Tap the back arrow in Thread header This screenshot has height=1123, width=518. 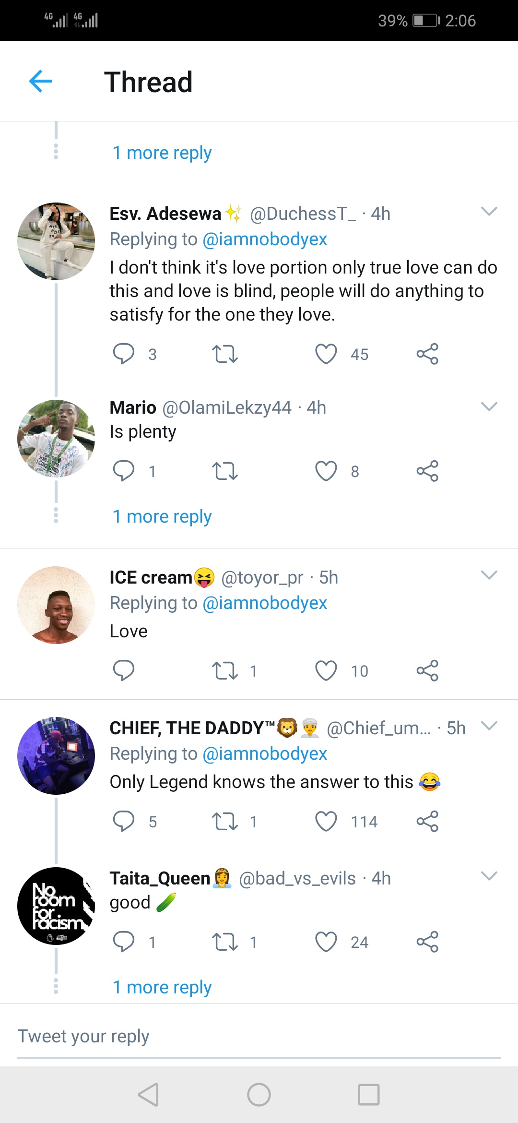(x=40, y=81)
